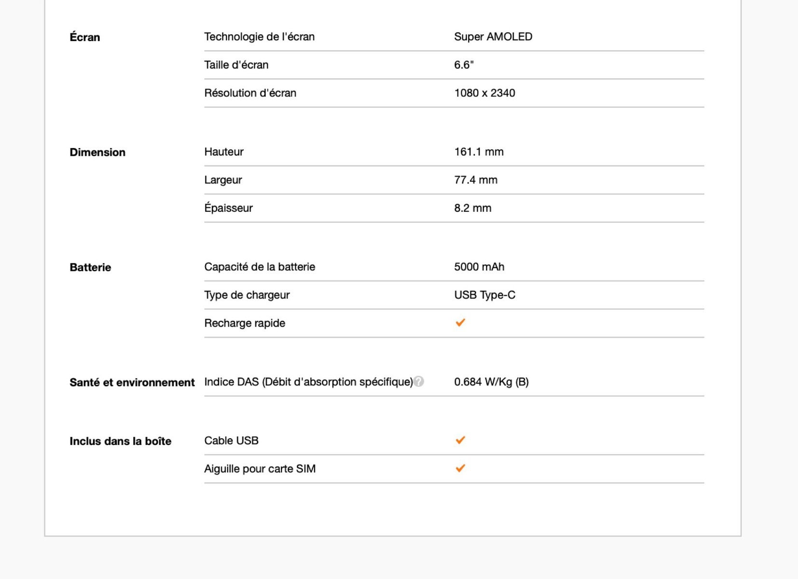This screenshot has width=798, height=579.
Task: Click the Recharge rapide orange checkmark
Action: pos(460,323)
